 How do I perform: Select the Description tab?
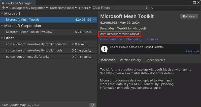pos(108,60)
